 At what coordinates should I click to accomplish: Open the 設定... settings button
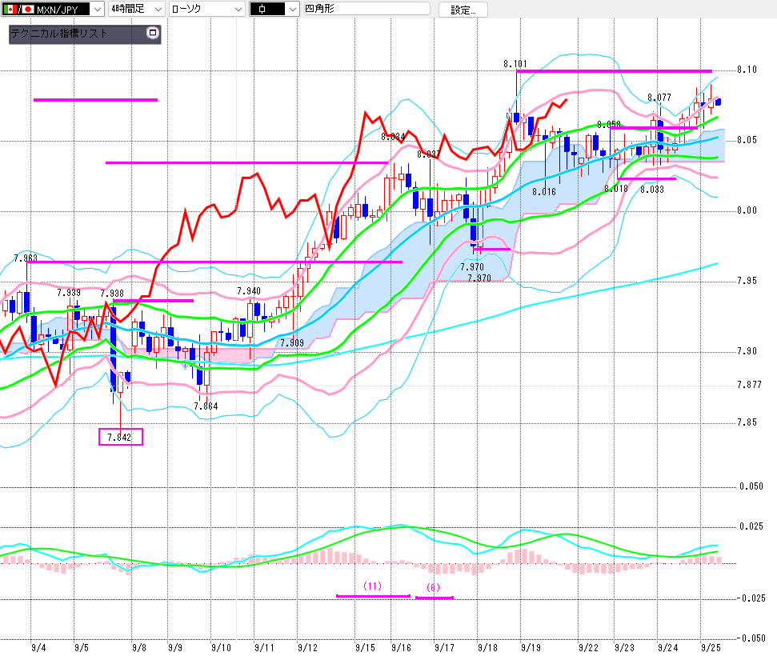click(x=463, y=10)
